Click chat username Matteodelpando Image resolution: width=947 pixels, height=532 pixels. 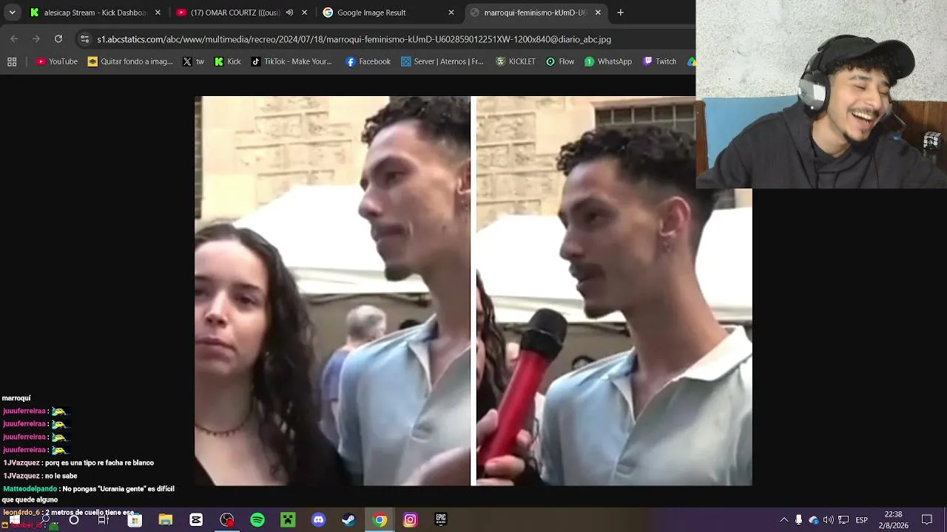(30, 489)
